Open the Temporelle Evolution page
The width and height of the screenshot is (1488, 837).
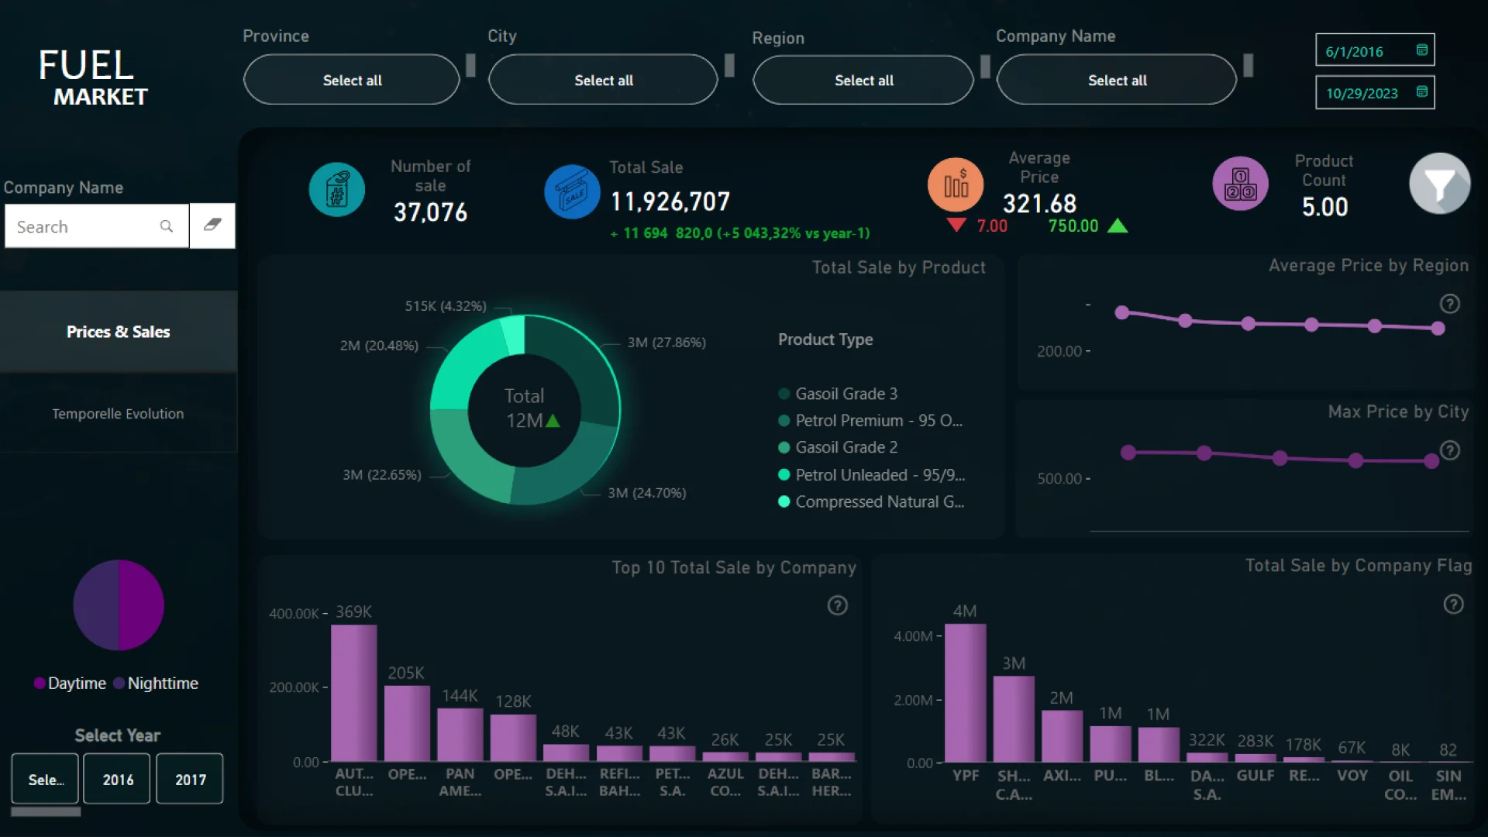(x=118, y=414)
